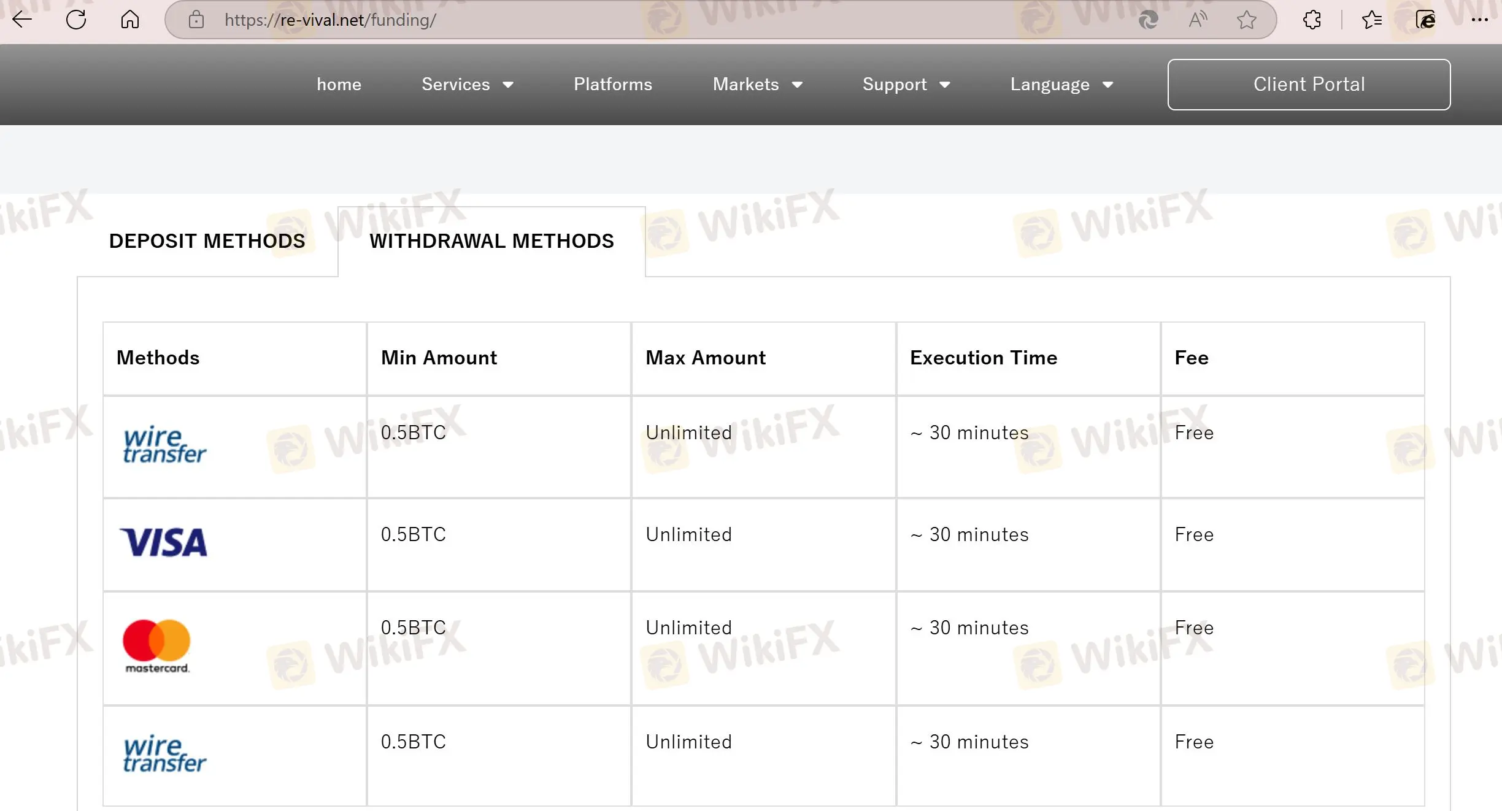Go to browser home icon
Viewport: 1502px width, 811px height.
point(129,20)
